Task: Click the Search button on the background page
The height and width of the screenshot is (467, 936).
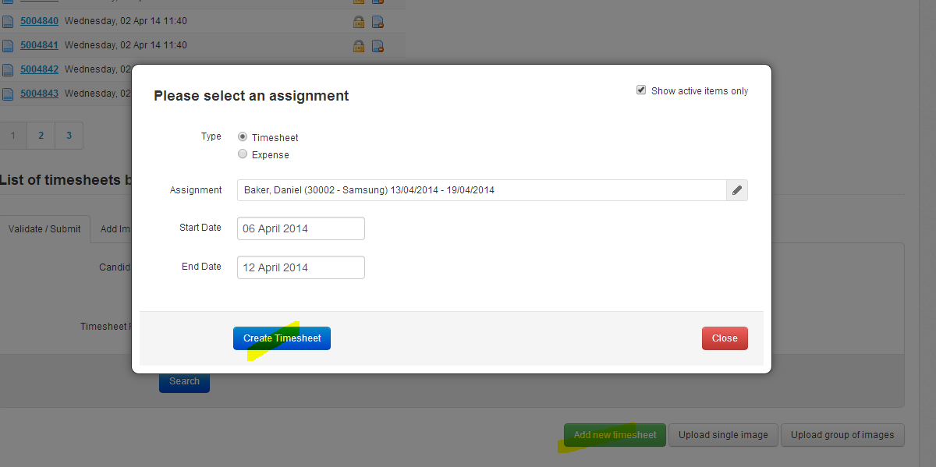Action: click(184, 381)
